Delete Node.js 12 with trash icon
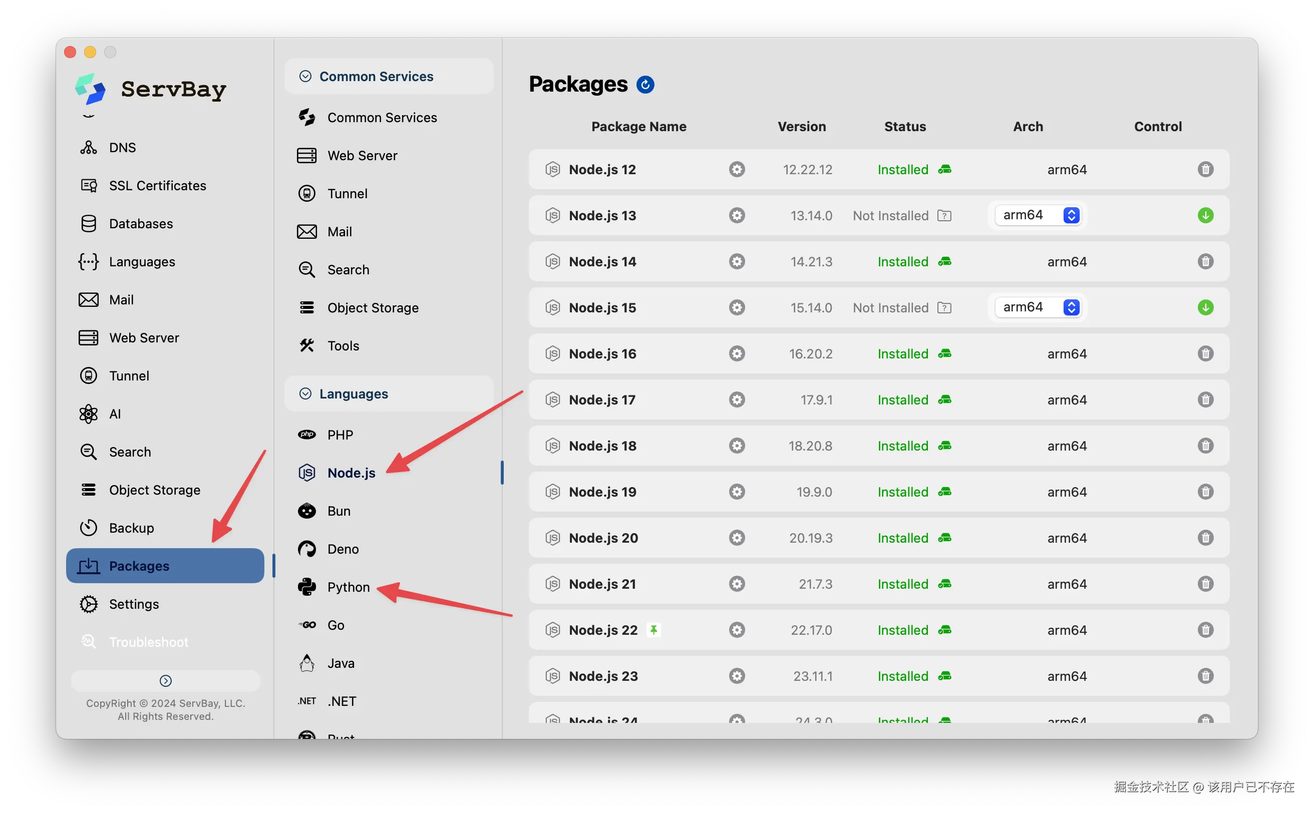This screenshot has width=1314, height=813. [1205, 169]
